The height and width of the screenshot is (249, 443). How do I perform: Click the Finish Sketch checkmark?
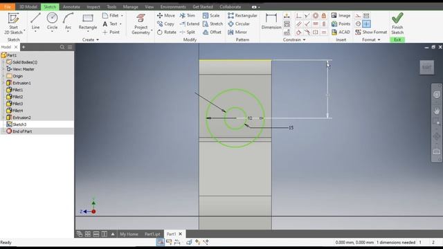397,19
